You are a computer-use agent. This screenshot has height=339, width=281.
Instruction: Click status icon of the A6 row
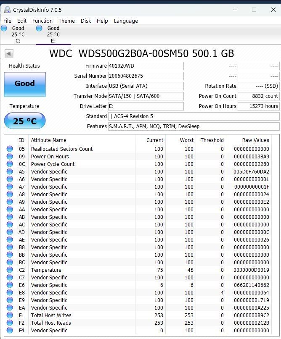[10, 179]
